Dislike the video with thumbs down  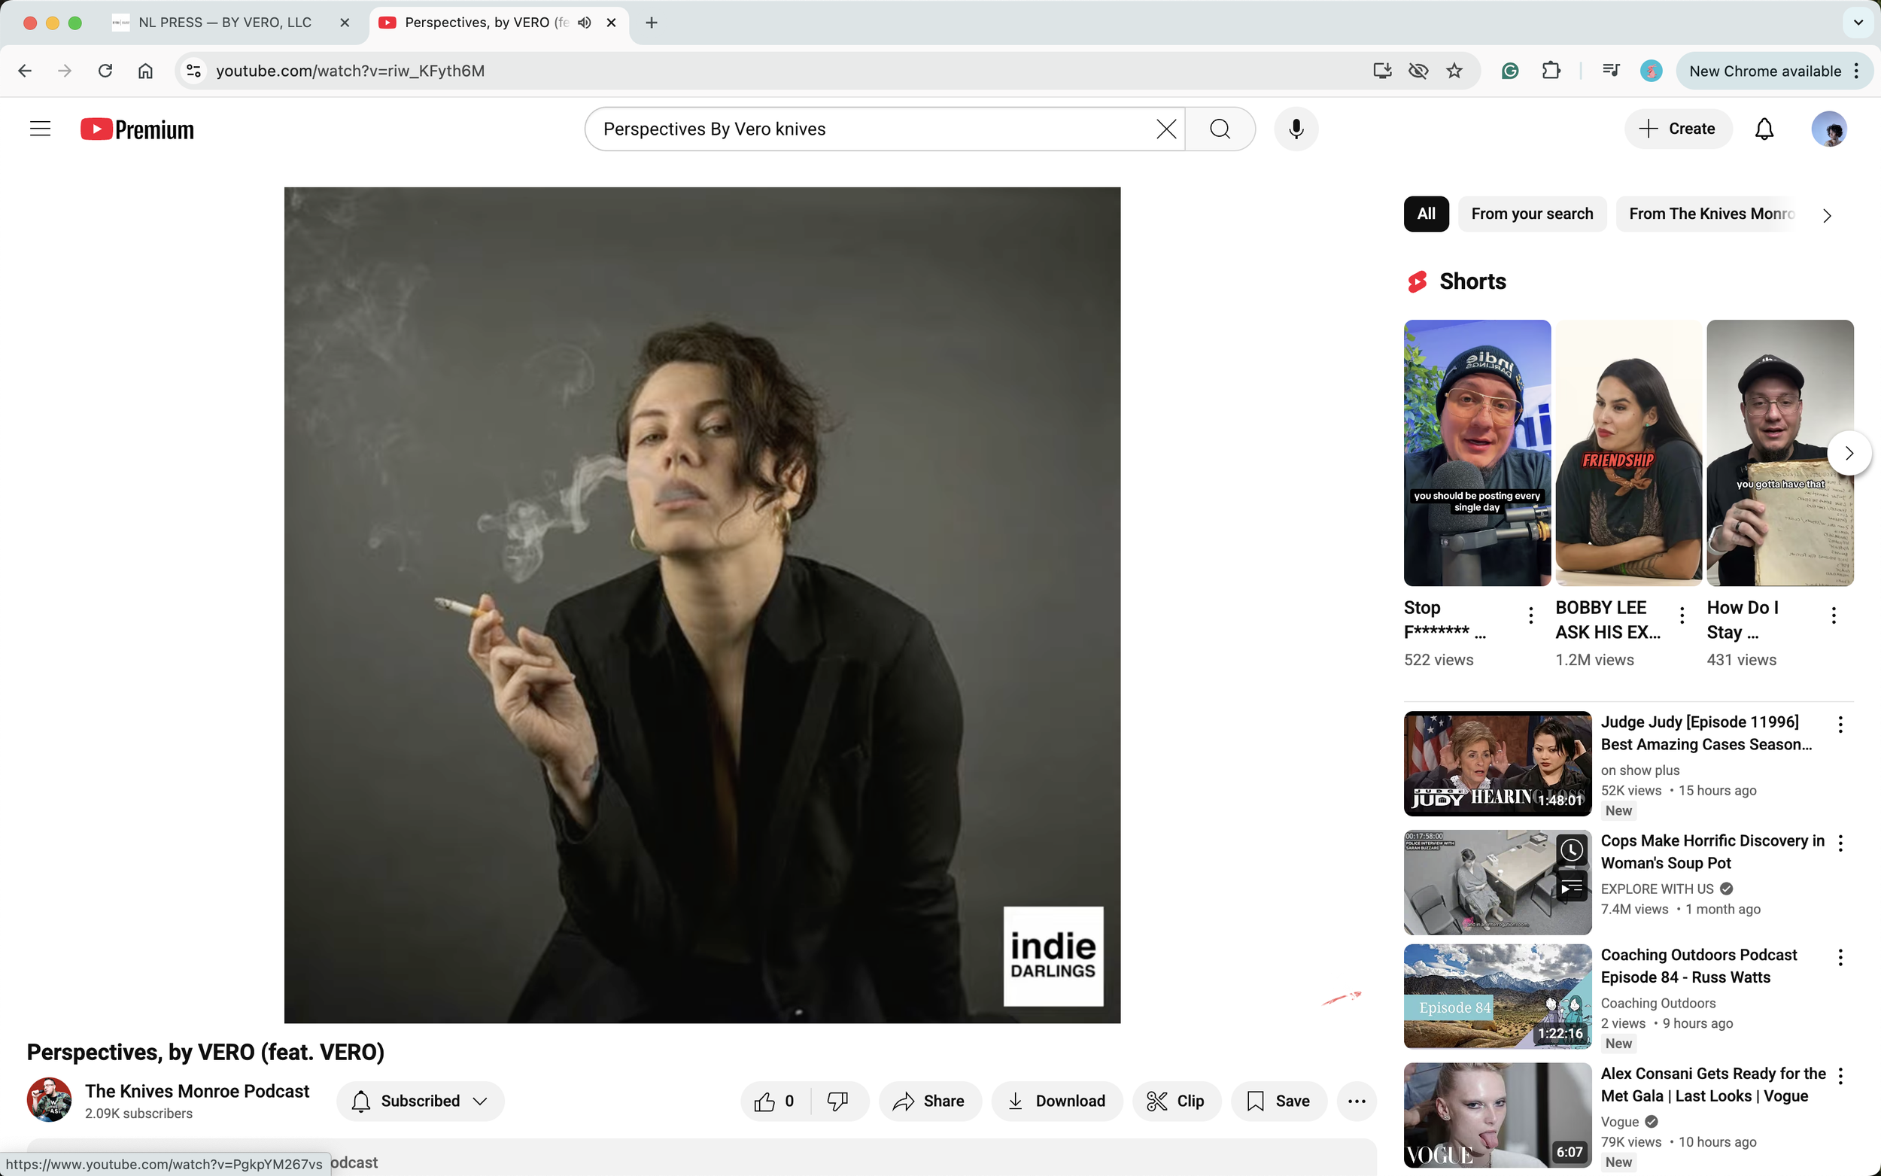838,1101
